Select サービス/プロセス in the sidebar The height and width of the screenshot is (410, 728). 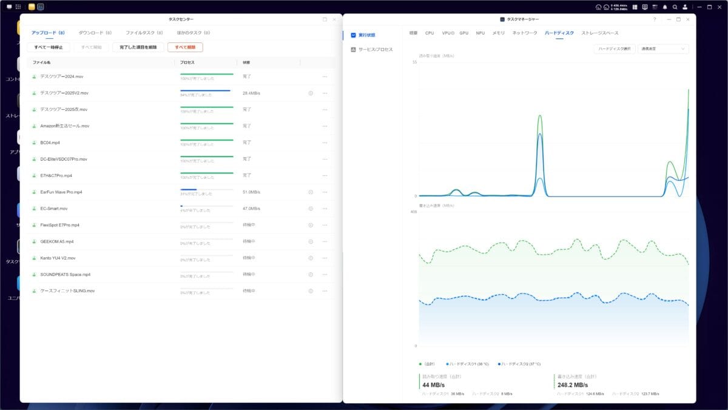pos(375,50)
